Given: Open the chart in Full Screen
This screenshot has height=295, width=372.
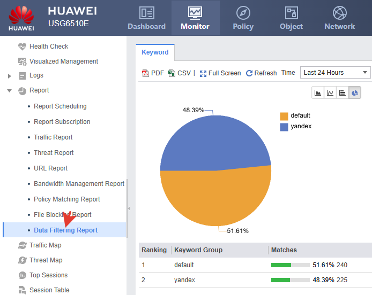Looking at the screenshot, I should (x=220, y=73).
